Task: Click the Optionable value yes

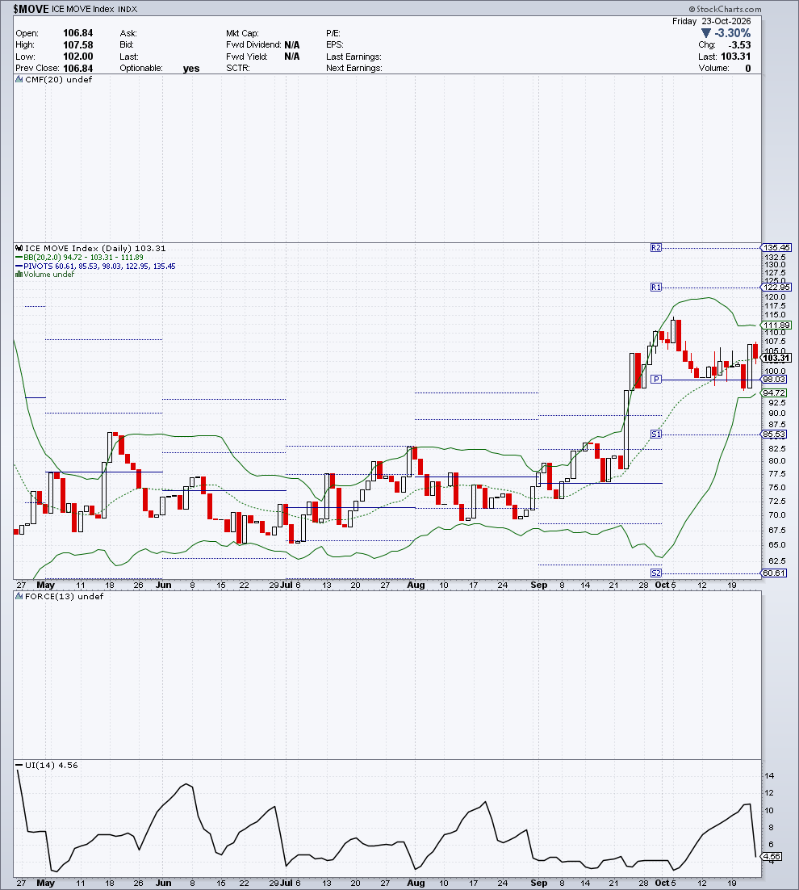Action: click(x=191, y=68)
